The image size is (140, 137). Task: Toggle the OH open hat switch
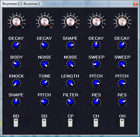(122, 123)
